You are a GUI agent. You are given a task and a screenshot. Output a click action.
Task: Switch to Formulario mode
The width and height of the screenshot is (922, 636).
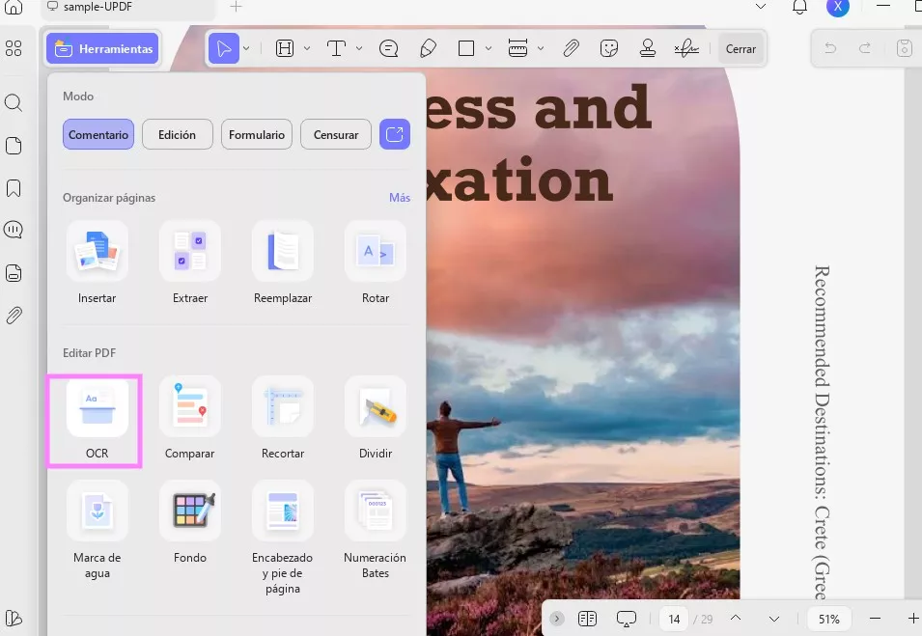257,135
